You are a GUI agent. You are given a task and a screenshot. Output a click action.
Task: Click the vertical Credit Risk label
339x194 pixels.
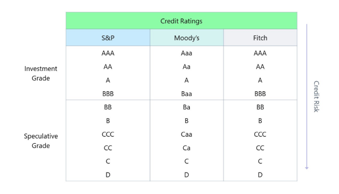(316, 96)
